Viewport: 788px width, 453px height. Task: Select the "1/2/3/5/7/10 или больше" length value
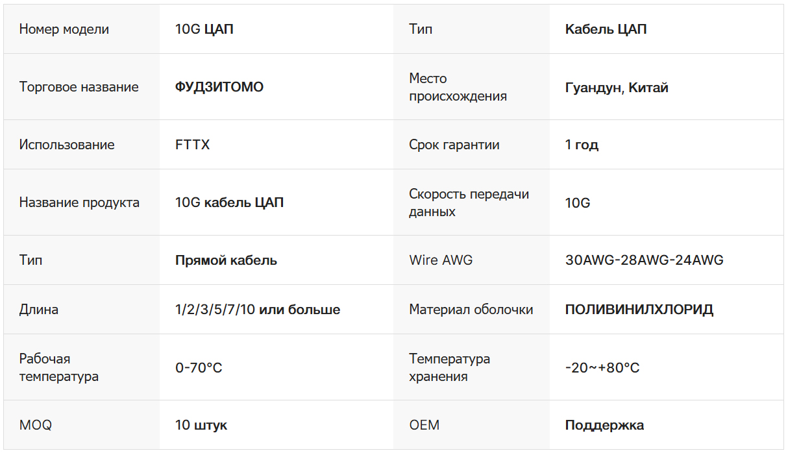pyautogui.click(x=258, y=310)
